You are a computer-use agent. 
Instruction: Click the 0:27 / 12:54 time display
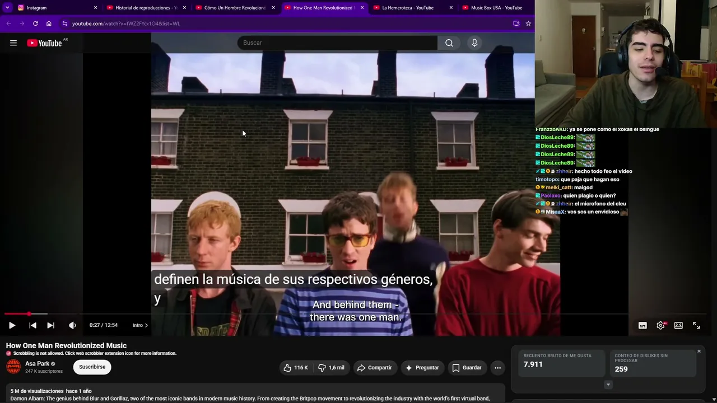coord(104,325)
